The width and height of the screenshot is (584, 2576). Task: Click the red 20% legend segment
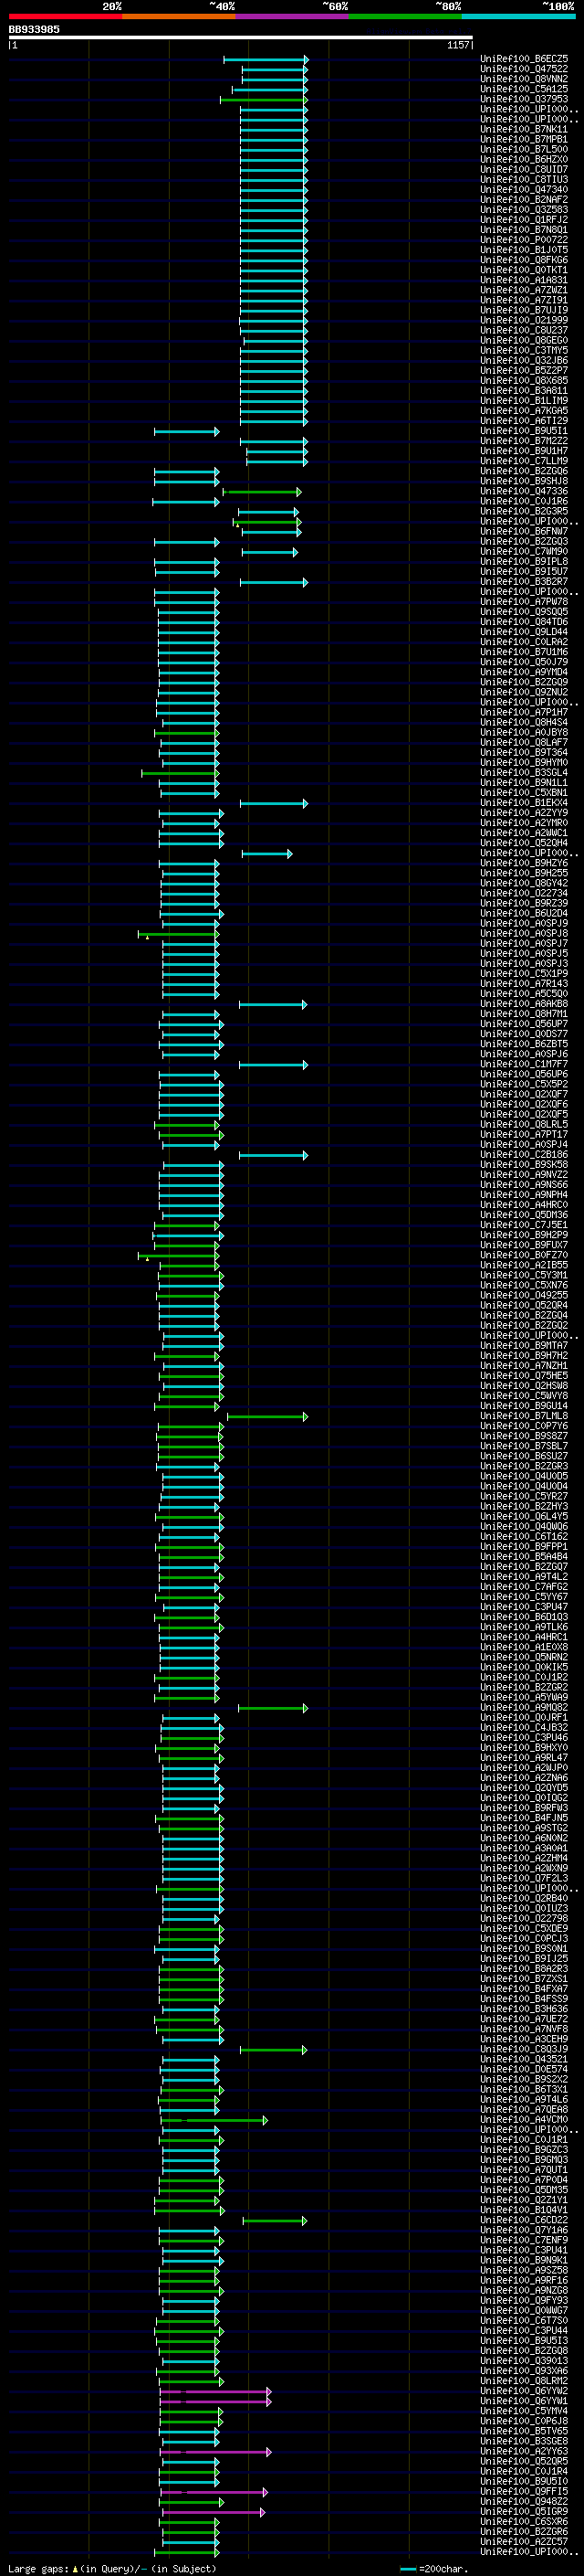click(x=65, y=16)
